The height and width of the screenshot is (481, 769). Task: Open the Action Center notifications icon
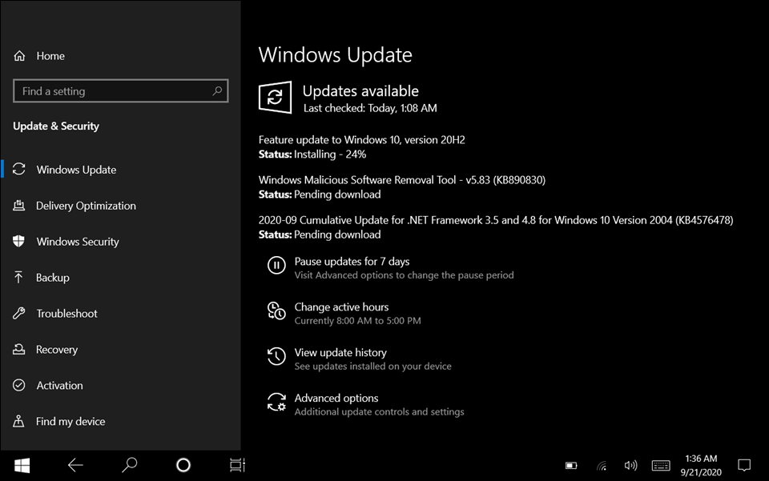pos(744,465)
